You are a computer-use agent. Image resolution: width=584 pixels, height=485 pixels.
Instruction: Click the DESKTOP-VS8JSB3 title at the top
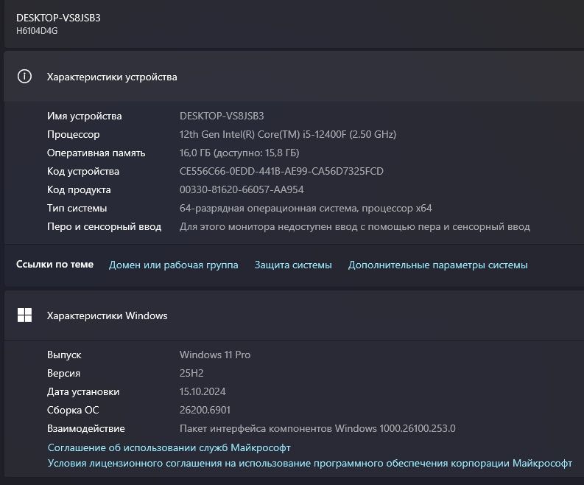pos(58,18)
